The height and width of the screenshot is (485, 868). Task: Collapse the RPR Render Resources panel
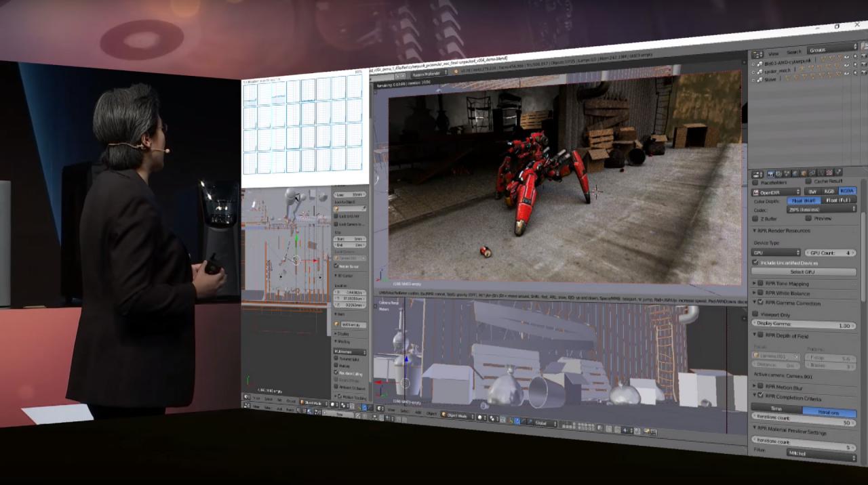click(754, 230)
